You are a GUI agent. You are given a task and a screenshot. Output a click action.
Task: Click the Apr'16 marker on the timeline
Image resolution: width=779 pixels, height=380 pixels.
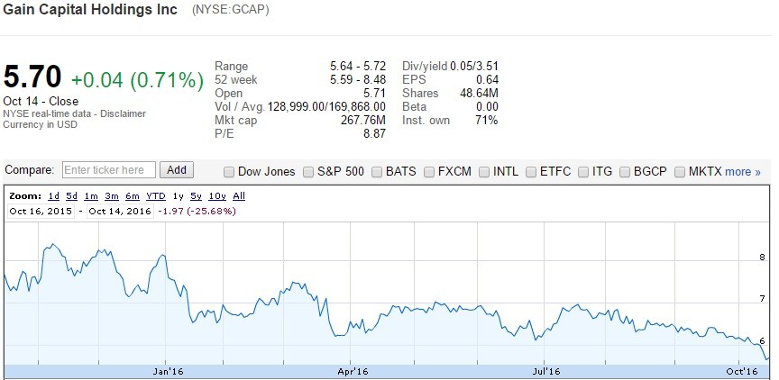pos(353,372)
